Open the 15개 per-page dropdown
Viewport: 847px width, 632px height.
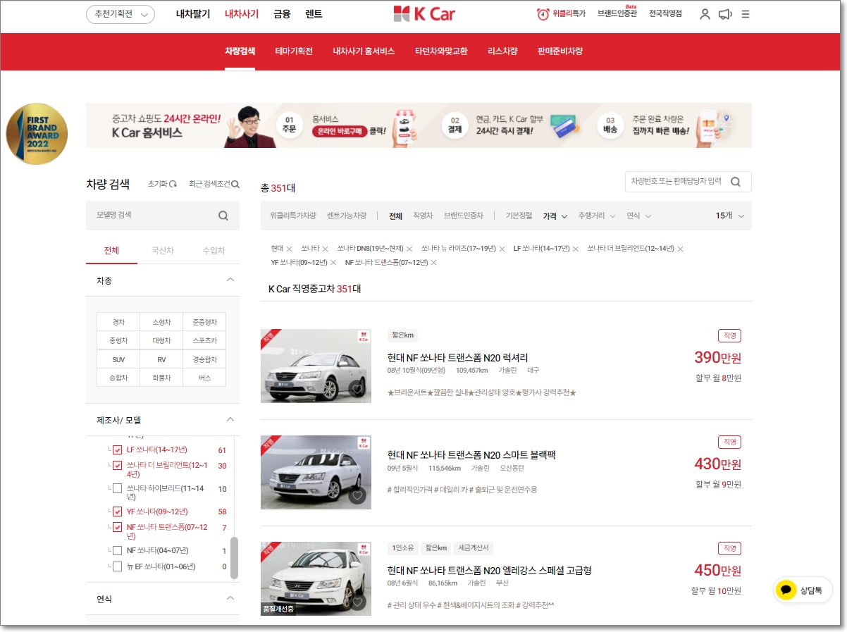730,216
